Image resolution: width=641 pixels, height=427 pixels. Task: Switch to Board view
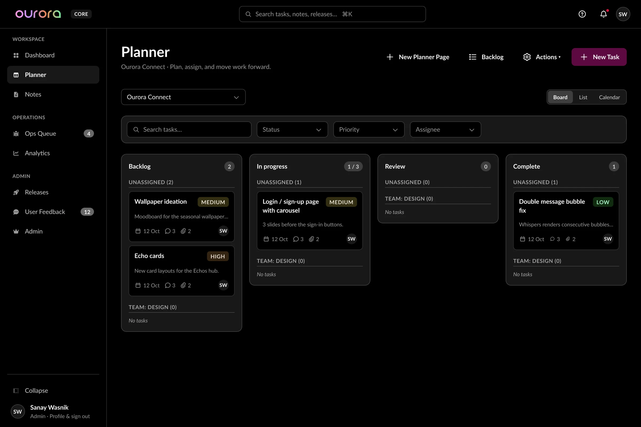[560, 97]
